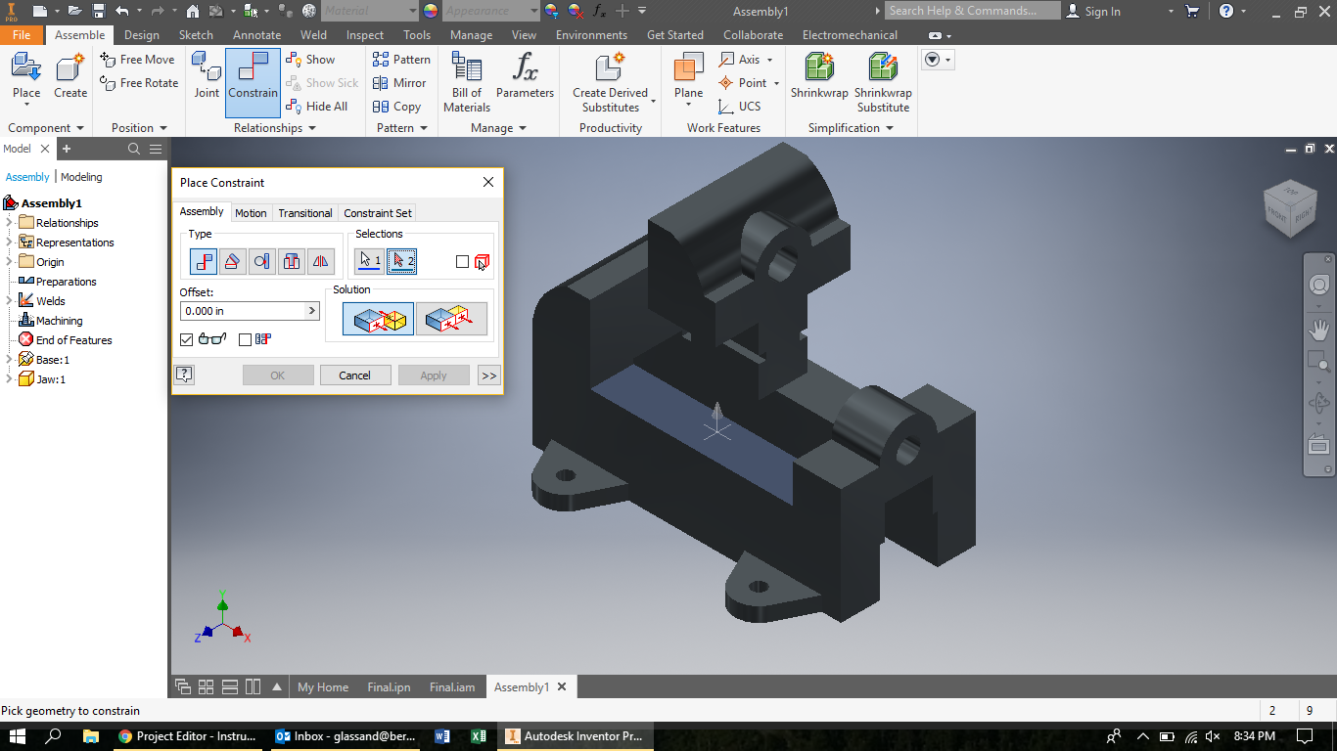Open the Parameters tool

[525, 76]
